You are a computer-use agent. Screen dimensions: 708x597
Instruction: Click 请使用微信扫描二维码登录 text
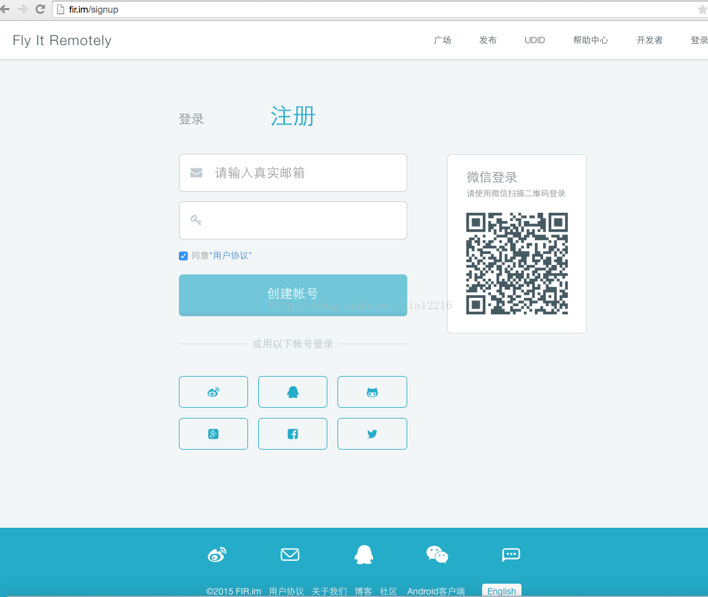[x=516, y=194]
